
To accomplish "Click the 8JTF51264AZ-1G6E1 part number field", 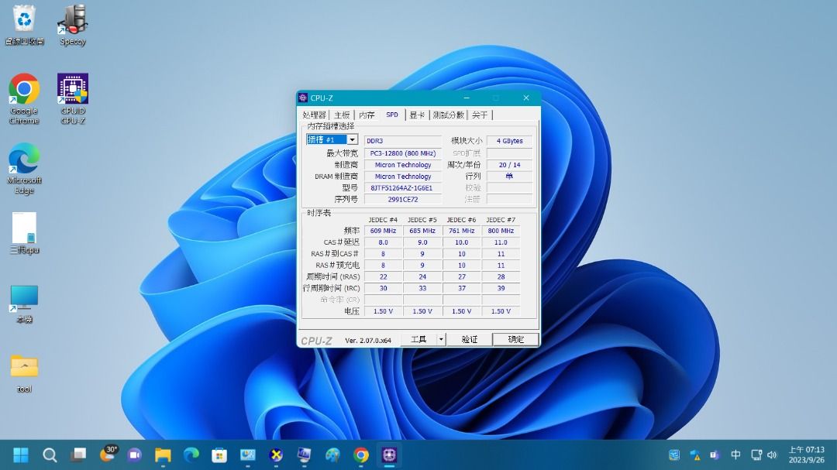I will (402, 188).
